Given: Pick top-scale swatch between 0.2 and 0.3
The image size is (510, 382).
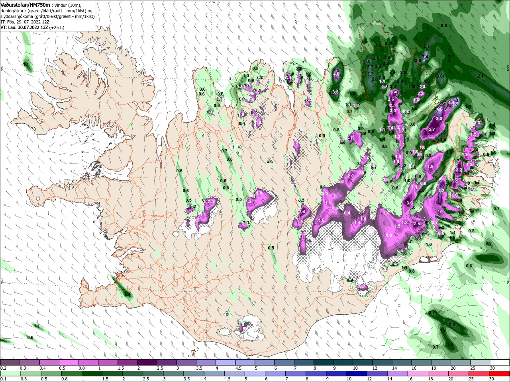Looking at the screenshot, I should (x=10, y=363).
